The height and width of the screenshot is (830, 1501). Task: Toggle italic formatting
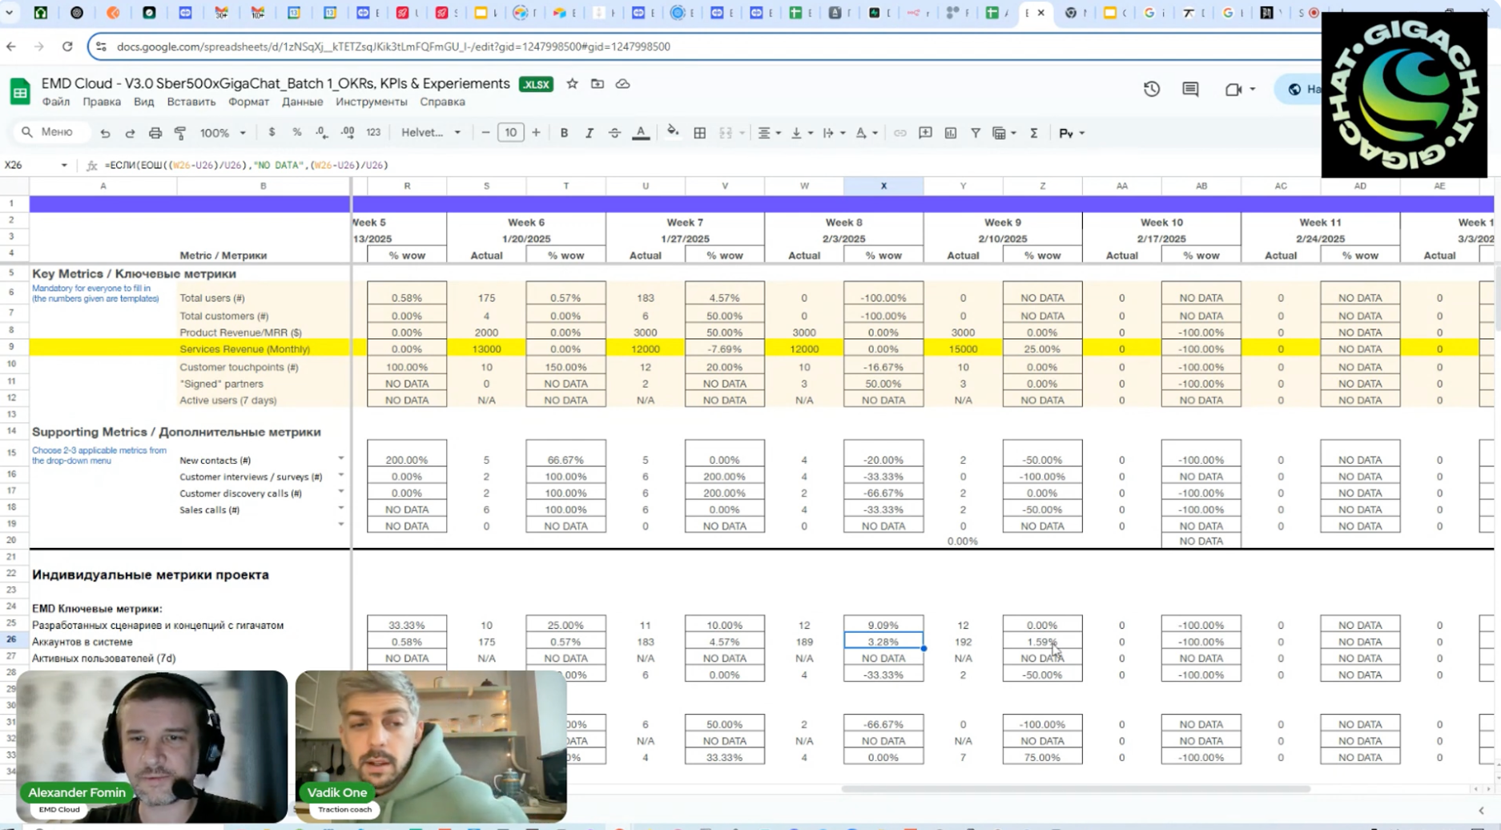tap(590, 133)
